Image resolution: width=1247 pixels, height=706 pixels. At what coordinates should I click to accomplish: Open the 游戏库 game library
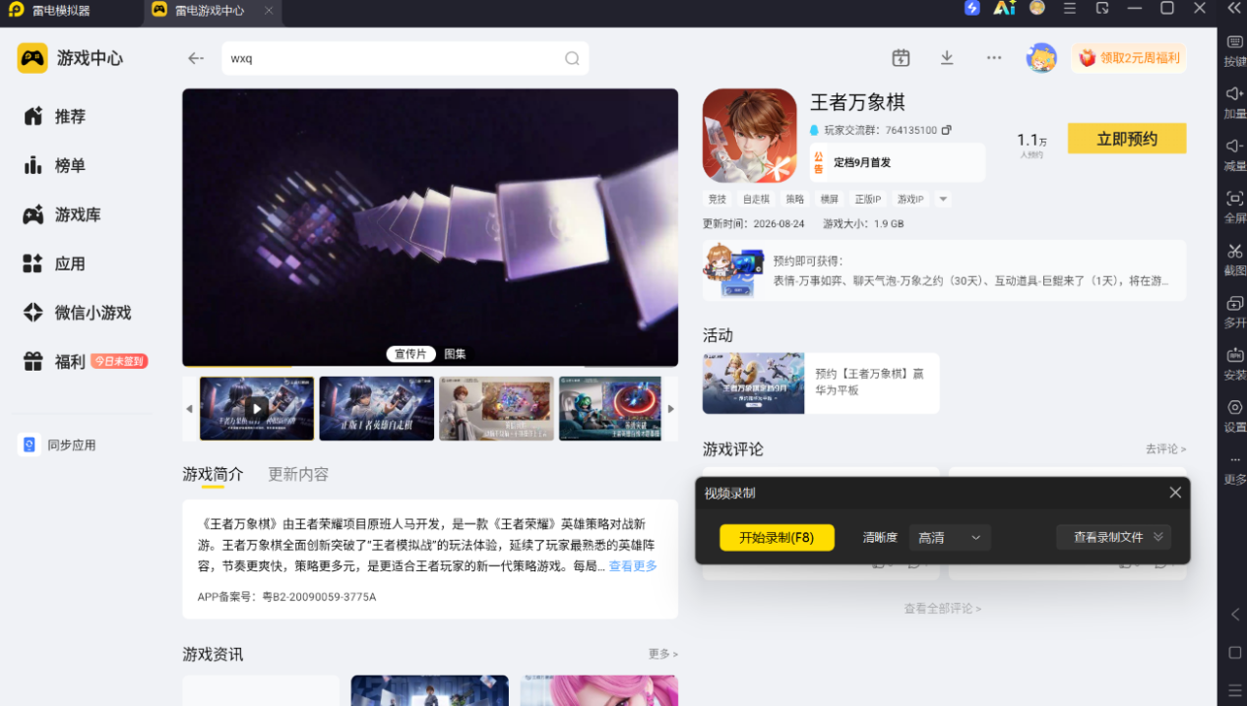tap(62, 214)
